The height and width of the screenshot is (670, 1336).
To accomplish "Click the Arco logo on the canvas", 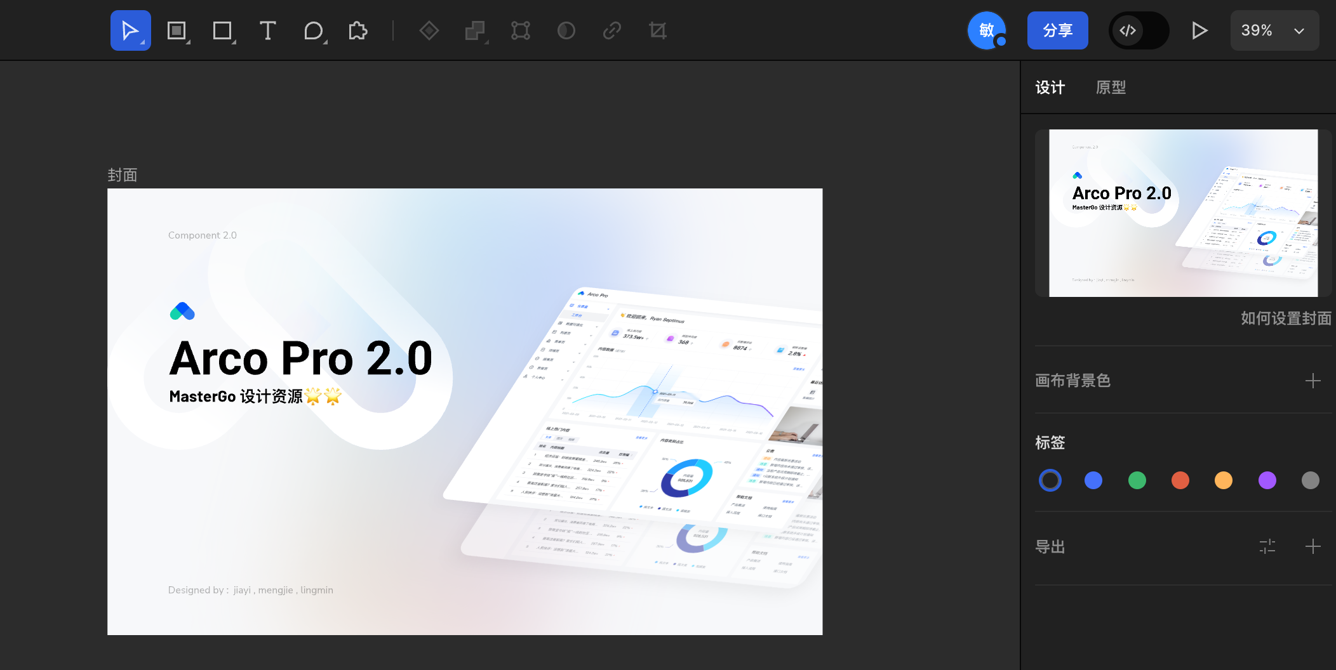I will [x=182, y=312].
